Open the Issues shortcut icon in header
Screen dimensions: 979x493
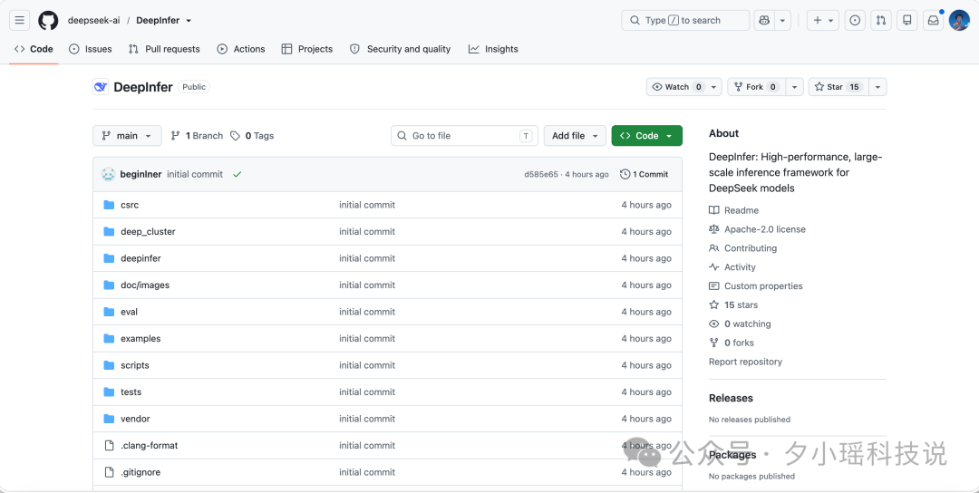[855, 21]
